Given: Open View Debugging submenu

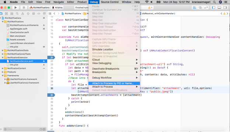Looking at the screenshot, I should (114, 63).
